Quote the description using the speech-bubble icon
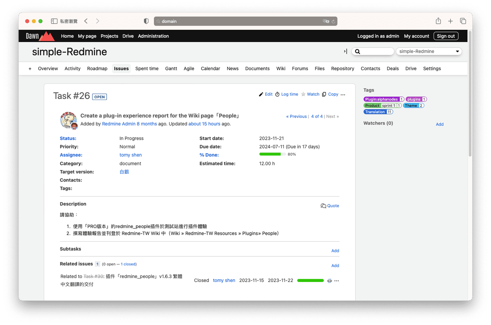Viewport: 491px width, 325px height. click(x=323, y=206)
